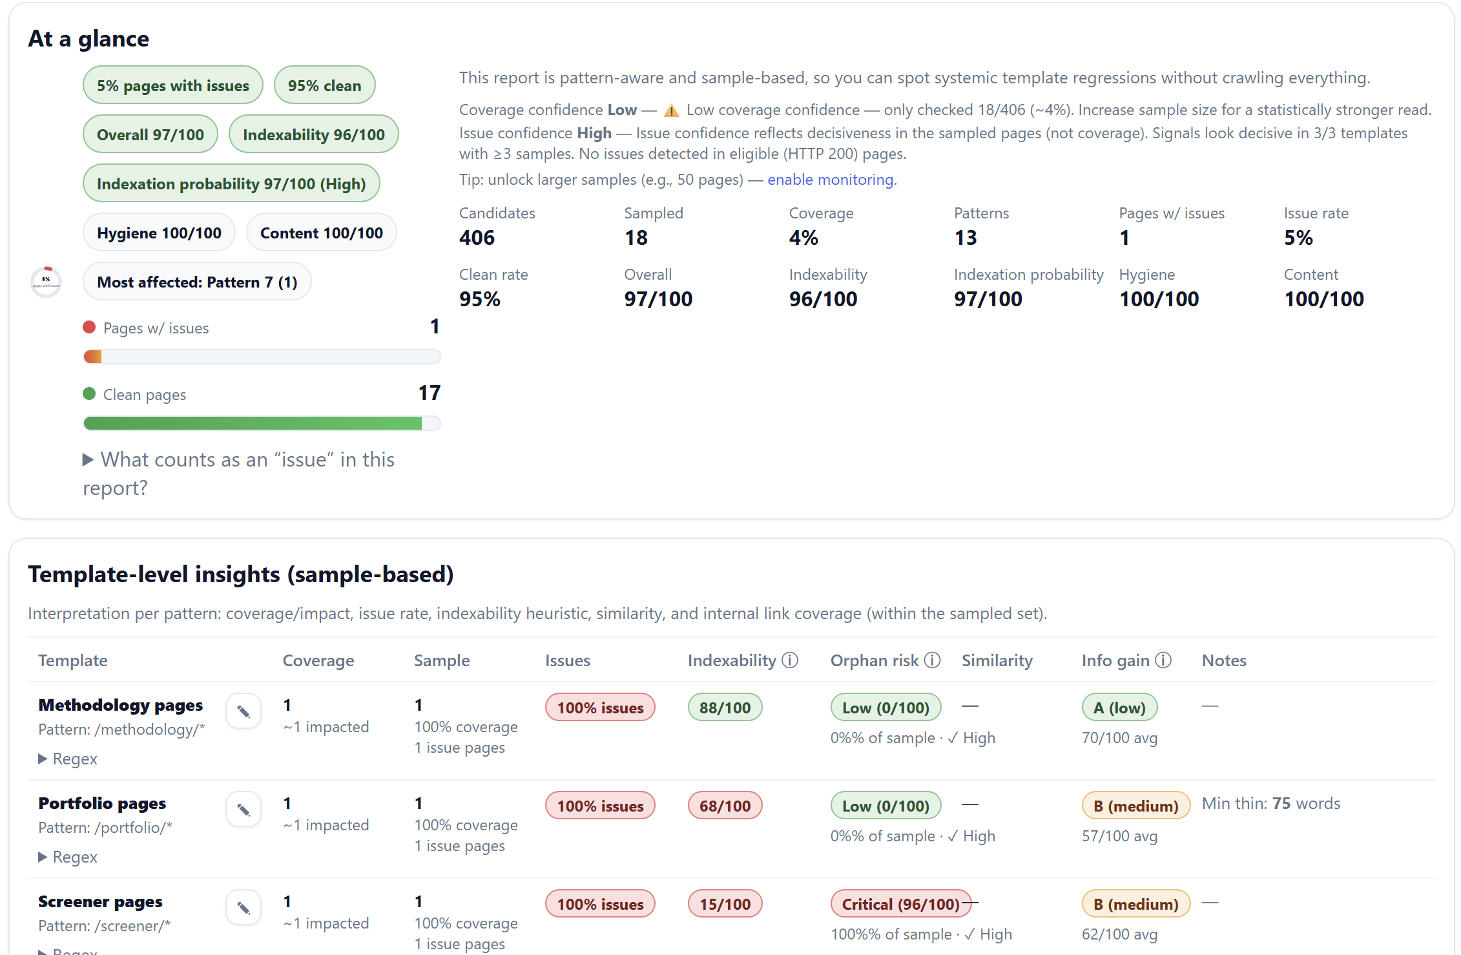Click the Indexability column info icon
Image resolution: width=1461 pixels, height=955 pixels.
click(790, 660)
